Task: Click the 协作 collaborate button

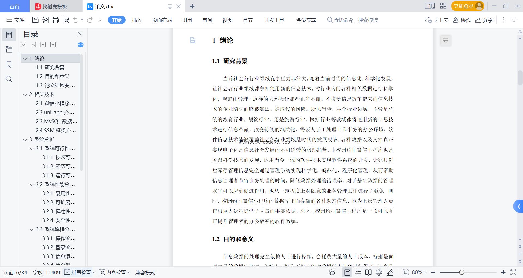Action: 462,20
